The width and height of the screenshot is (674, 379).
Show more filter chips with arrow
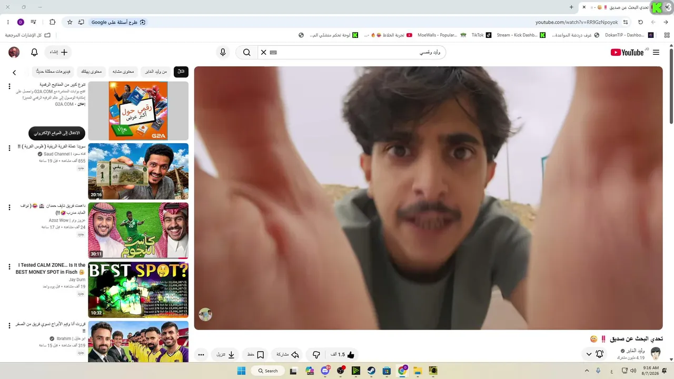click(x=14, y=73)
